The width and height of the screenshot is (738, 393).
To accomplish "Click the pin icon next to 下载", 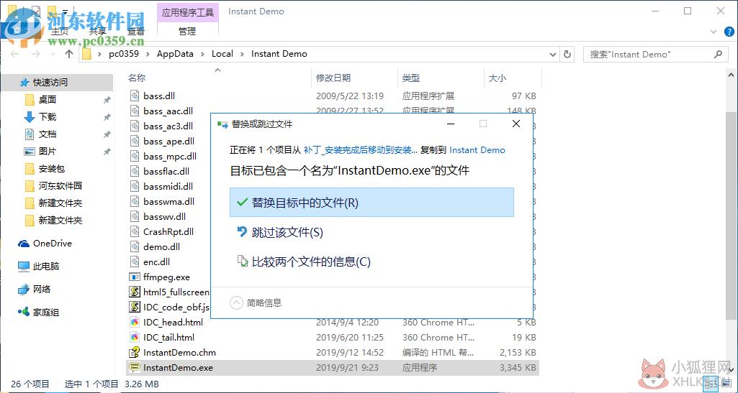I will [x=107, y=117].
